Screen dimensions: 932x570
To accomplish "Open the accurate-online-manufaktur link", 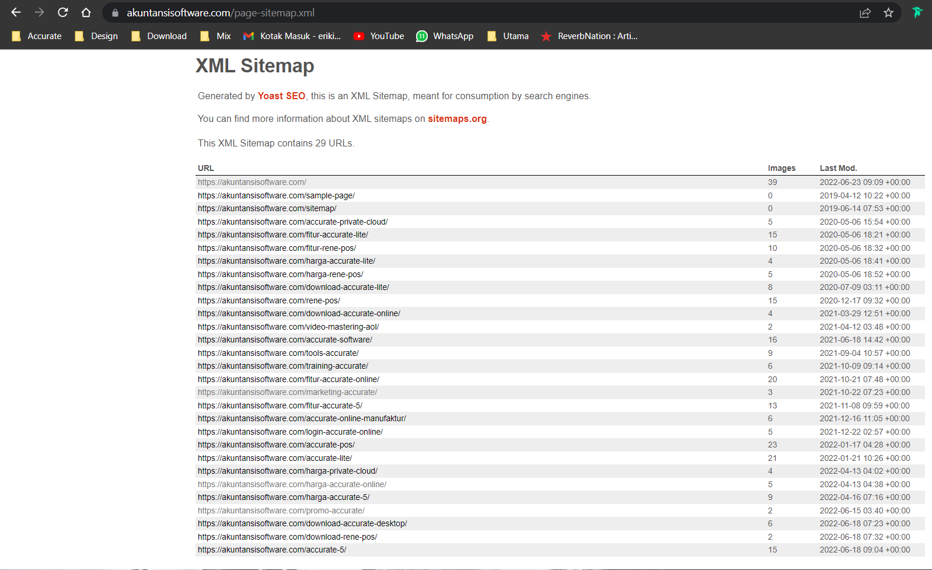I will (302, 419).
